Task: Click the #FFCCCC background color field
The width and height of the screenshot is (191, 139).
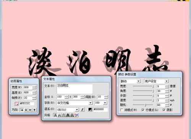Action: [27, 104]
